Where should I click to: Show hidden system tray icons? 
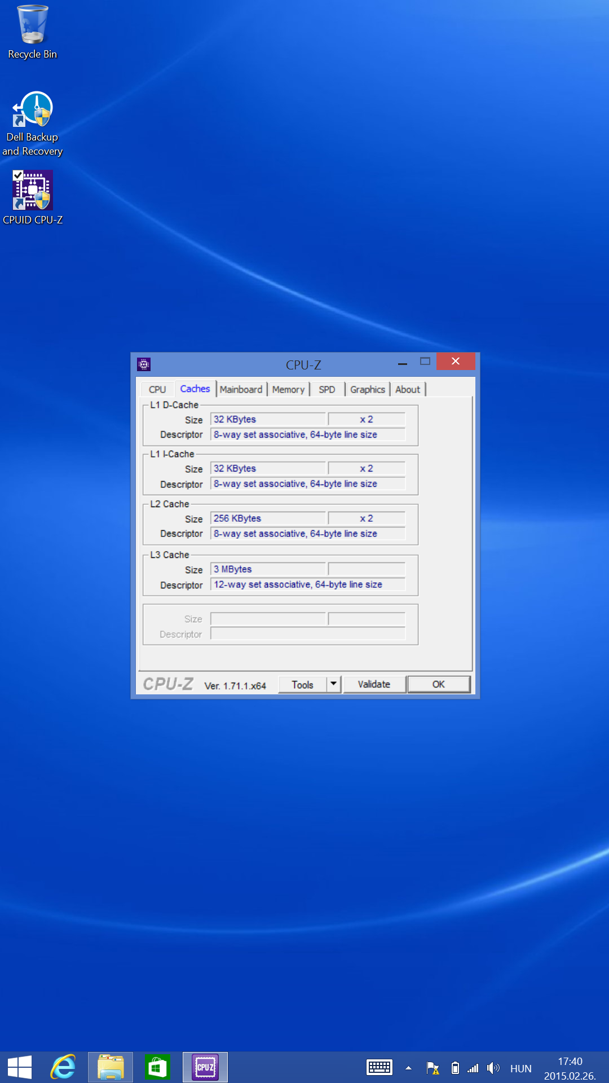click(x=408, y=1068)
